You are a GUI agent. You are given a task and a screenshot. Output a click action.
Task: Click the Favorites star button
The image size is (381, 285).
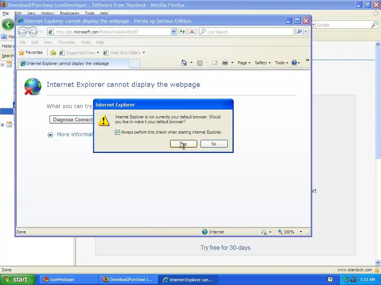[31, 53]
